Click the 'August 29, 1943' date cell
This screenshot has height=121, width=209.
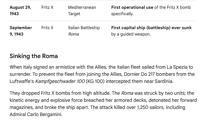(x=20, y=10)
